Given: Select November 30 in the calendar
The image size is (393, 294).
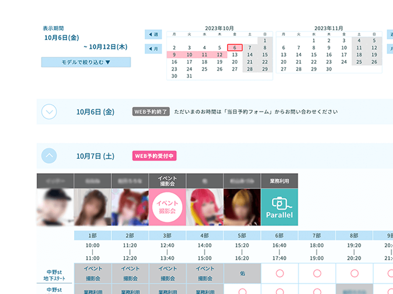Looking at the screenshot, I should tap(329, 69).
